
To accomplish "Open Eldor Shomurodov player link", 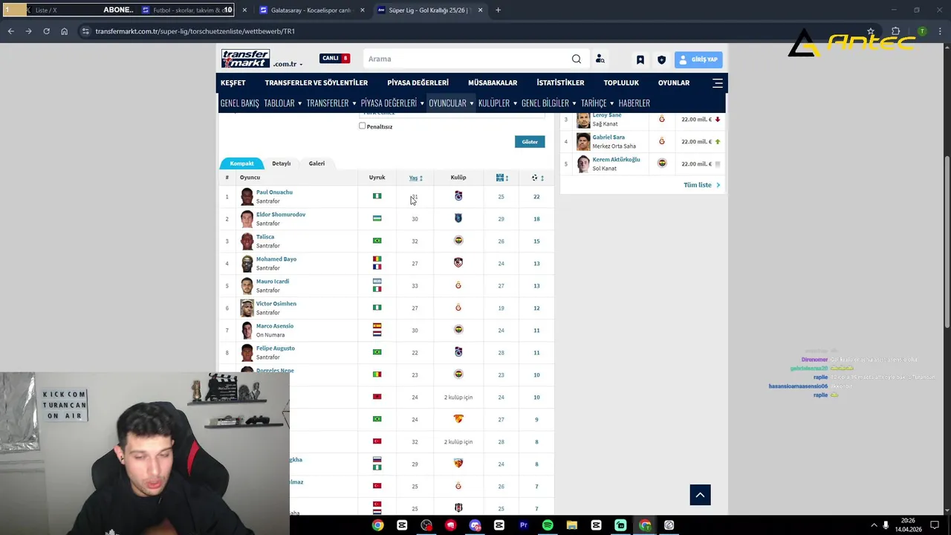I will [281, 215].
